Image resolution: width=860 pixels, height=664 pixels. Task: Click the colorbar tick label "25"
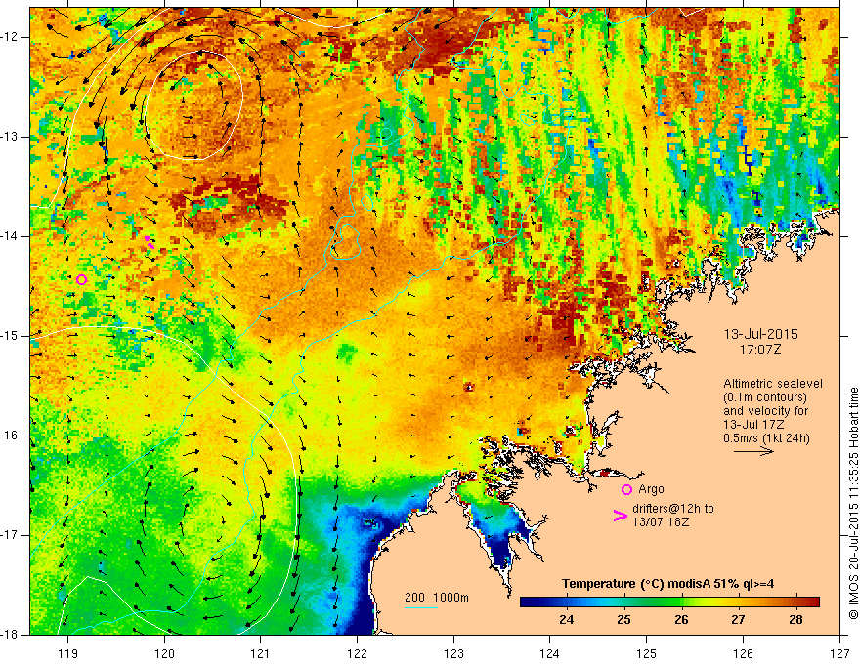coord(623,620)
